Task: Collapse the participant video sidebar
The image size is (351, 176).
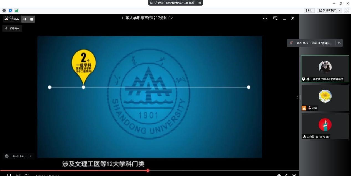Action: (x=298, y=97)
